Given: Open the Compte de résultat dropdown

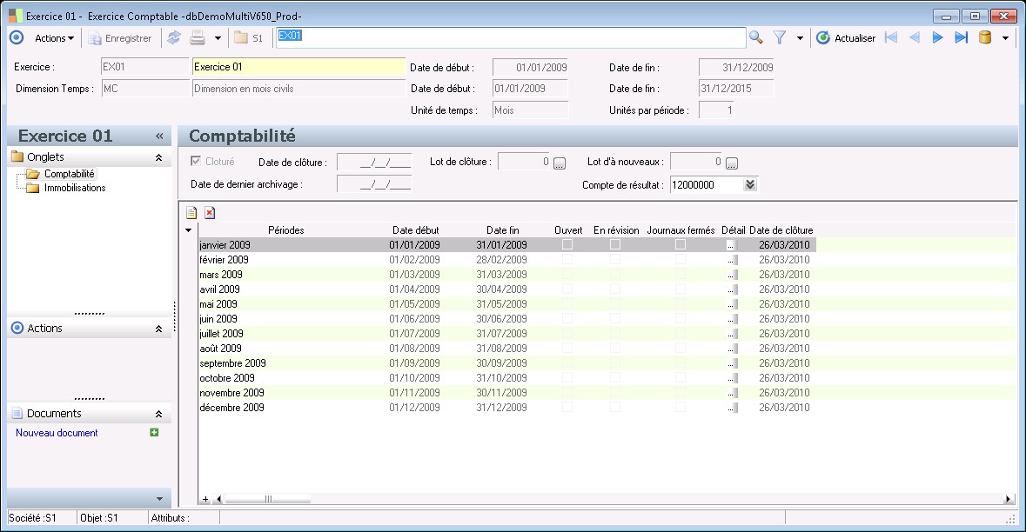Looking at the screenshot, I should pos(751,184).
